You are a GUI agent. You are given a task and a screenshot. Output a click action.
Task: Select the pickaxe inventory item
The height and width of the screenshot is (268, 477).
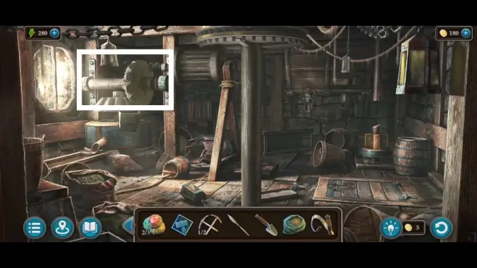[209, 225]
